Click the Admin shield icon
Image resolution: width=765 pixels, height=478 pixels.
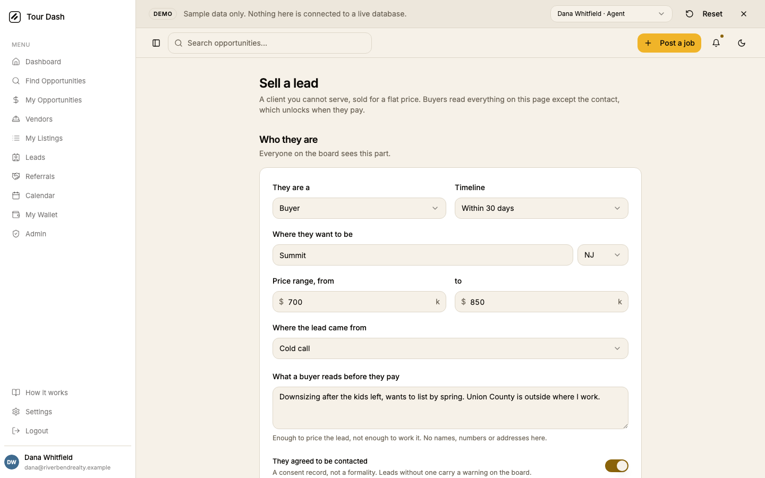(16, 234)
